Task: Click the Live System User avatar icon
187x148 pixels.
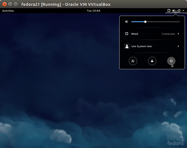Action: [x=127, y=46]
